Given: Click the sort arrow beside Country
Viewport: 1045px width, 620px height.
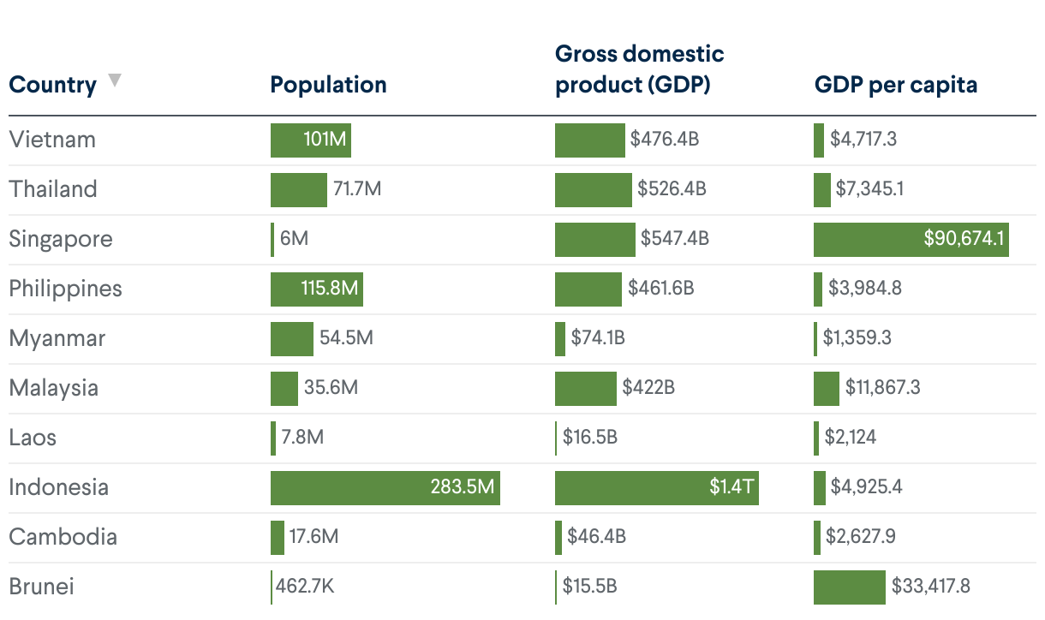Looking at the screenshot, I should 115,80.
